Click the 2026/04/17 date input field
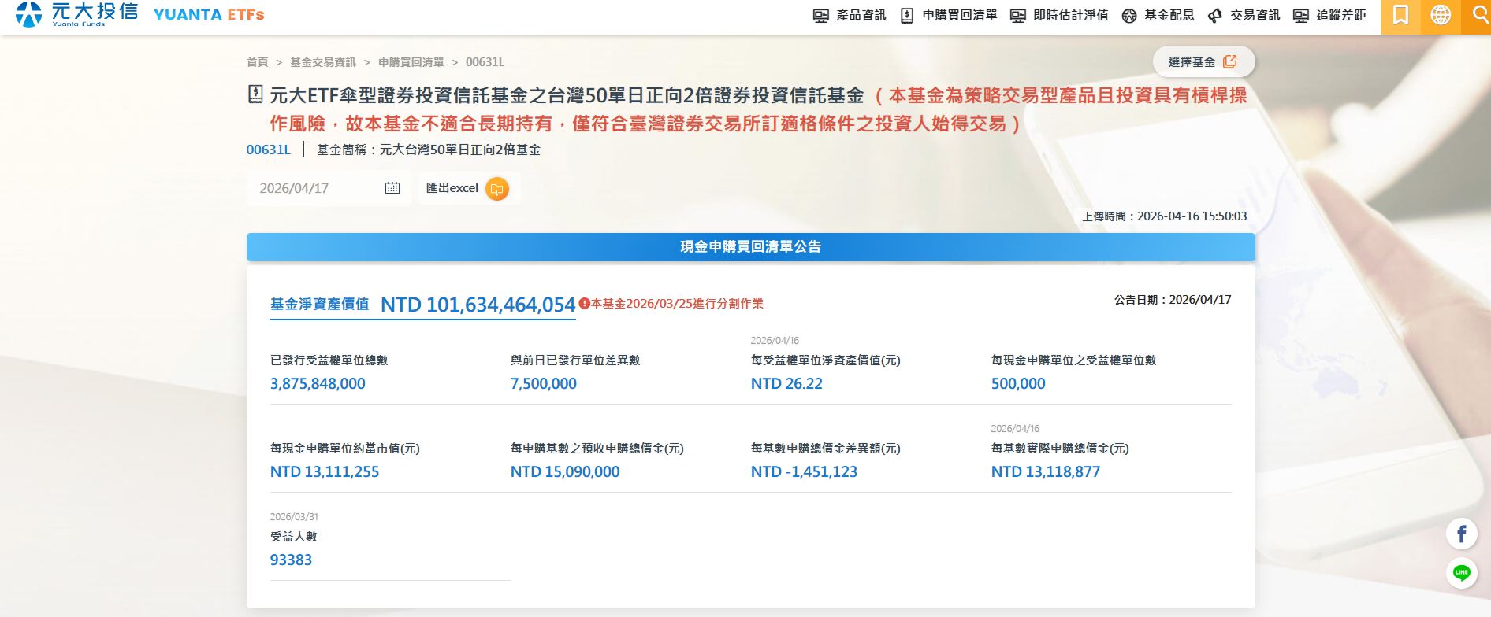The height and width of the screenshot is (617, 1491). click(315, 188)
